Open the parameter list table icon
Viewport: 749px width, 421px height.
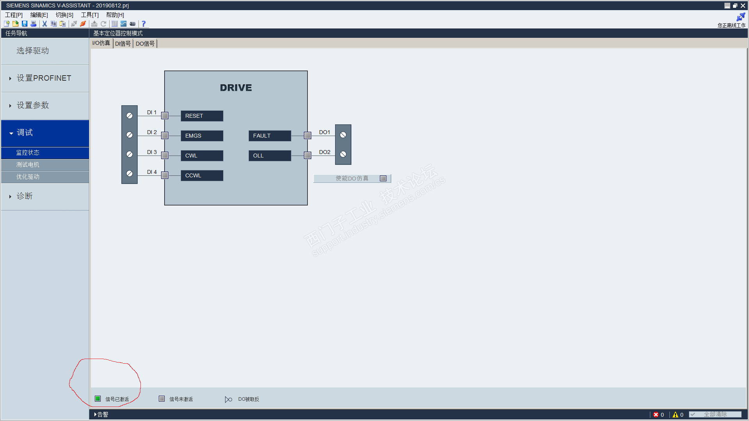(x=114, y=24)
